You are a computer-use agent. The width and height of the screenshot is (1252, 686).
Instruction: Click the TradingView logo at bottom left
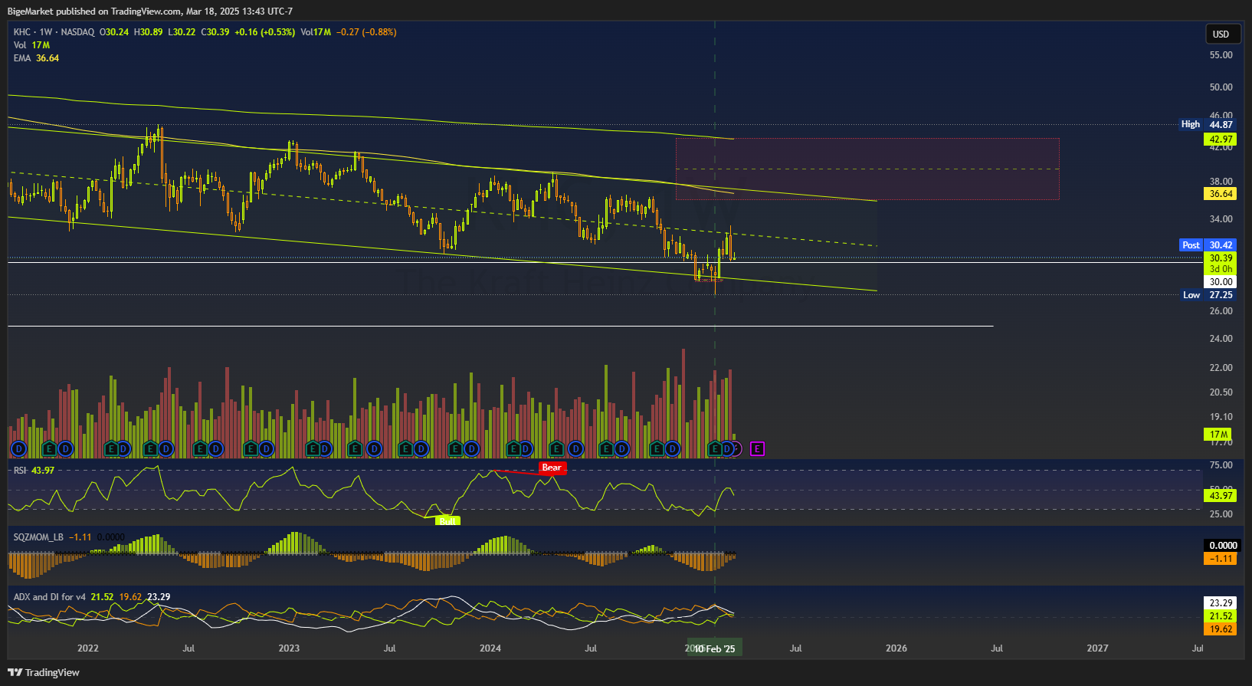44,672
